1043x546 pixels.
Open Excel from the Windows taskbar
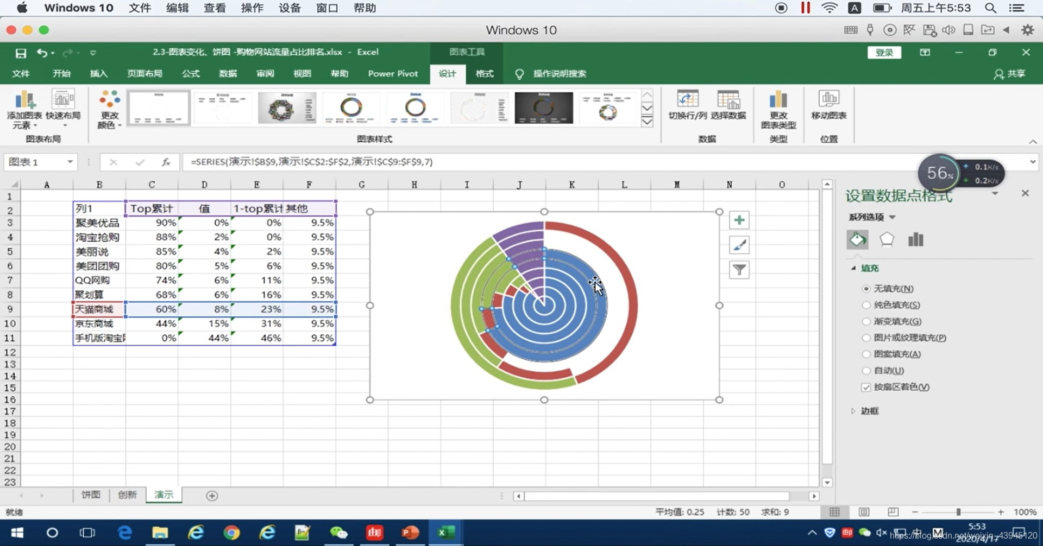[x=445, y=533]
